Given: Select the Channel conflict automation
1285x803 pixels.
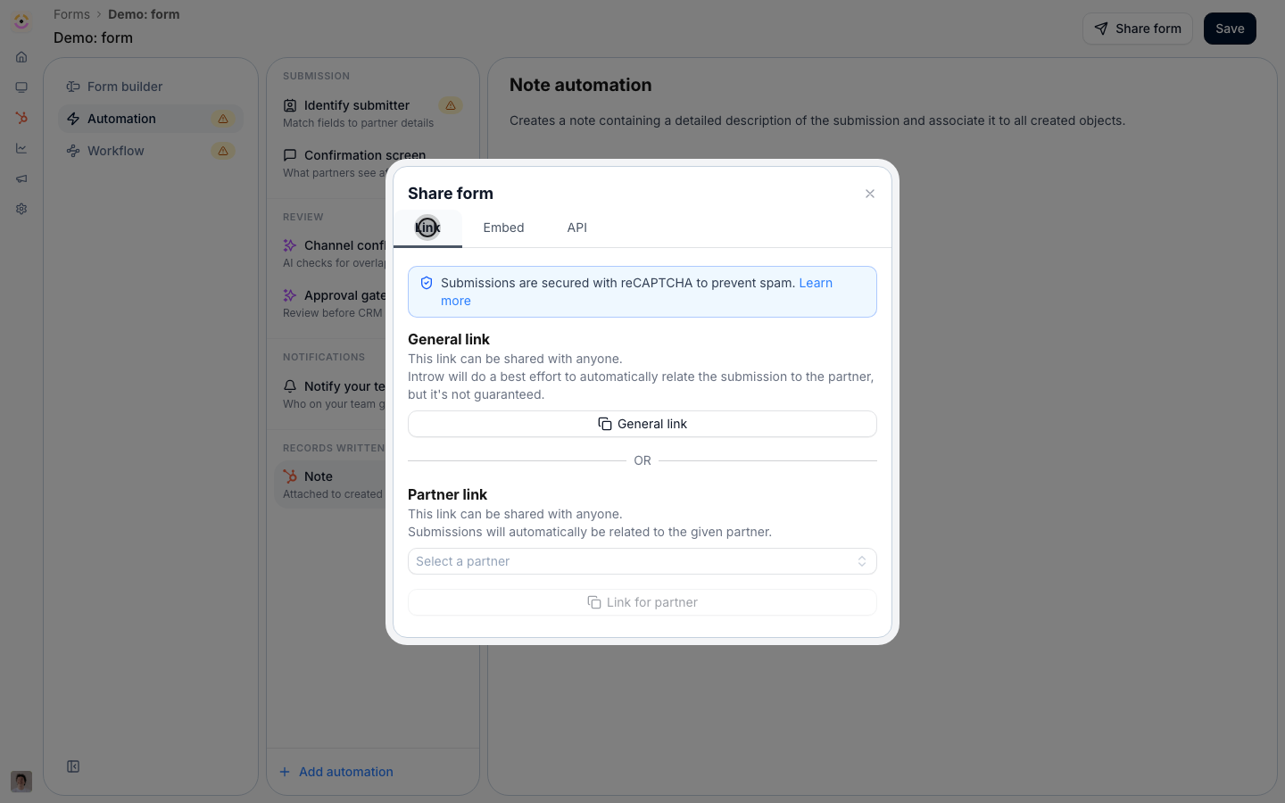Looking at the screenshot, I should pyautogui.click(x=335, y=253).
